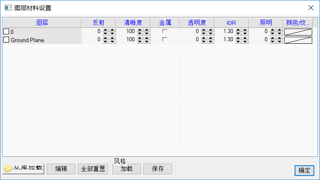Screen dimensions: 320x180
Task: Open color/texture swatch for layer 0
Action: click(298, 31)
